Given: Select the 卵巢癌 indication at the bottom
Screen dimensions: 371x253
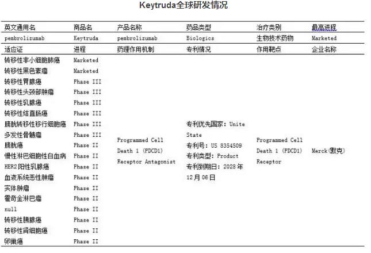Looking at the screenshot, I should point(13,241).
